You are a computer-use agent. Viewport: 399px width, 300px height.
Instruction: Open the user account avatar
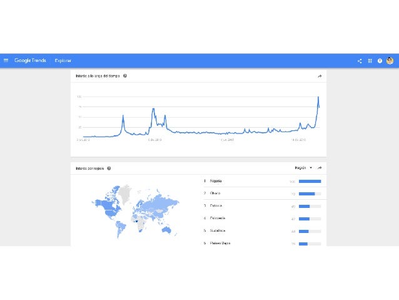tap(390, 61)
